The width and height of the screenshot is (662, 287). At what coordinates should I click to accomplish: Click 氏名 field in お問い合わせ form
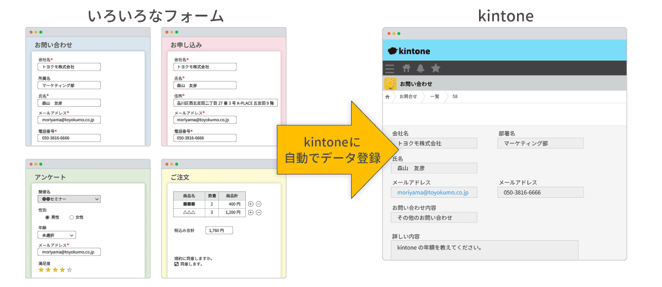pyautogui.click(x=69, y=103)
